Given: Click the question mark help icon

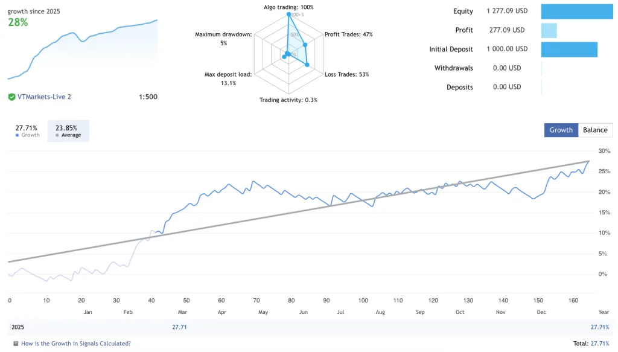Looking at the screenshot, I should click(14, 344).
